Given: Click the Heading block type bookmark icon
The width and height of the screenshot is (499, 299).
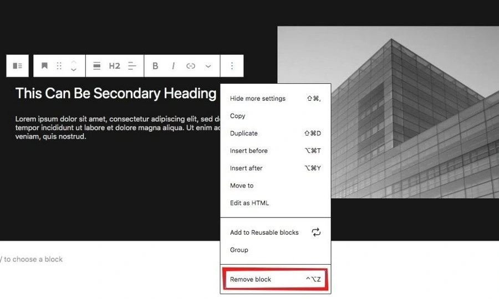Looking at the screenshot, I should [x=44, y=66].
